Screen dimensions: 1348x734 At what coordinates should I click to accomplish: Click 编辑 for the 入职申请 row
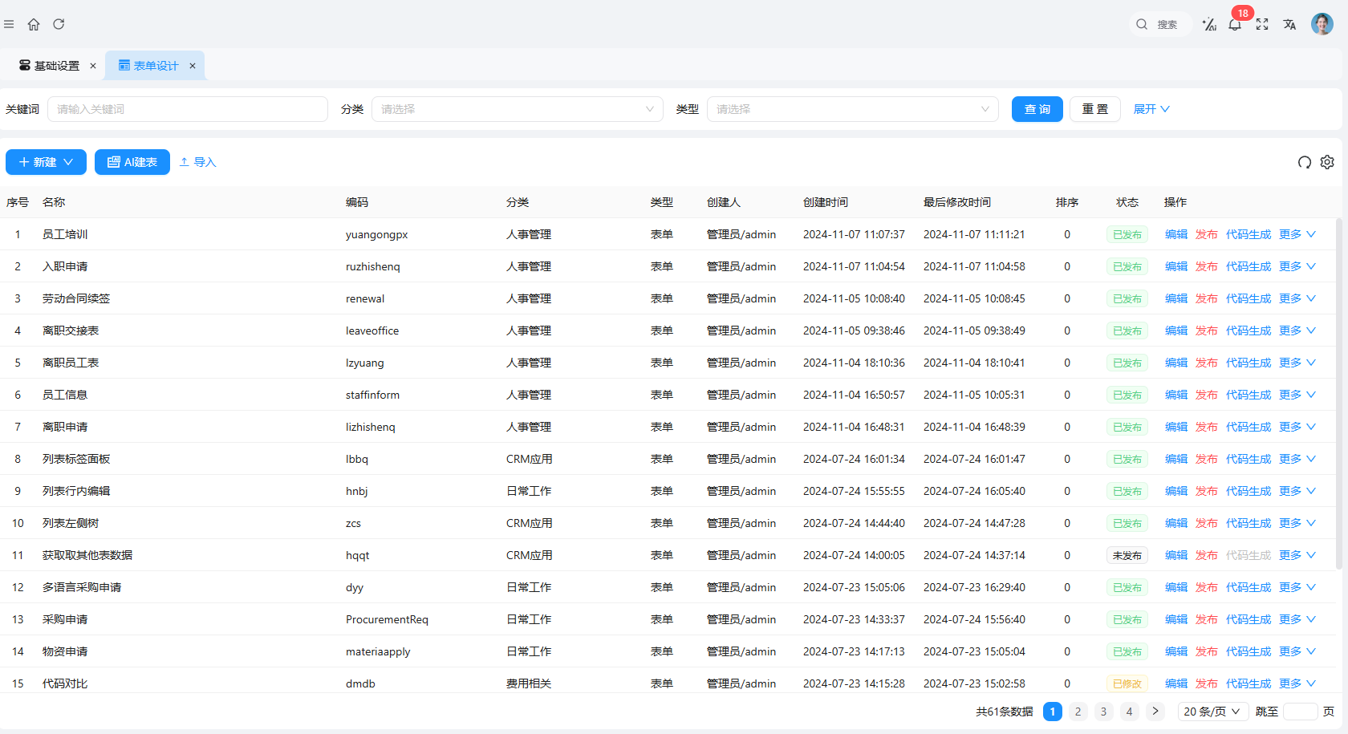pos(1175,266)
